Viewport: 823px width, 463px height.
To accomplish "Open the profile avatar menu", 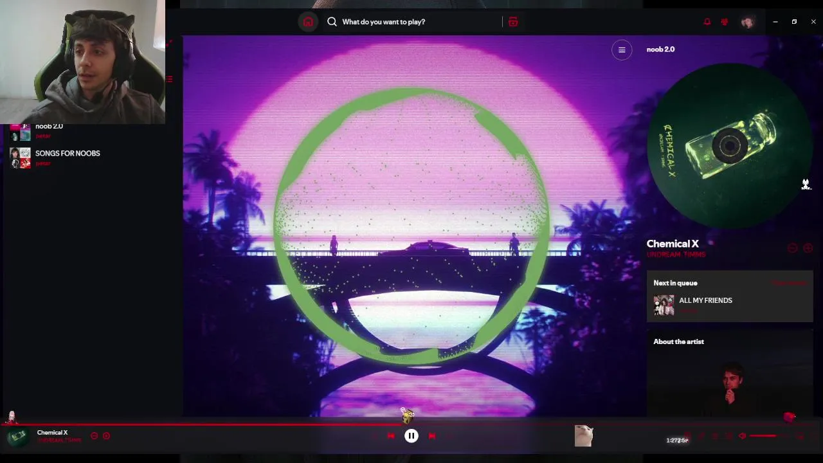I will (x=747, y=22).
